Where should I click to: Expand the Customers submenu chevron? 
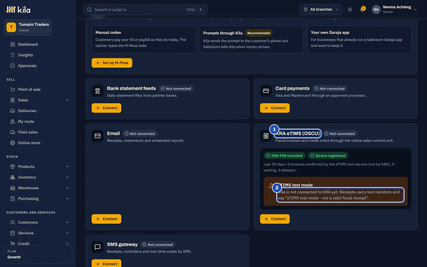click(67, 223)
